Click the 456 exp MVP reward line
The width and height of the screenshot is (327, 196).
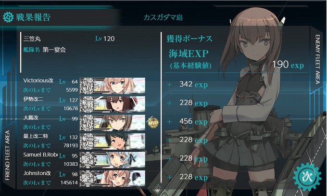click(187, 121)
